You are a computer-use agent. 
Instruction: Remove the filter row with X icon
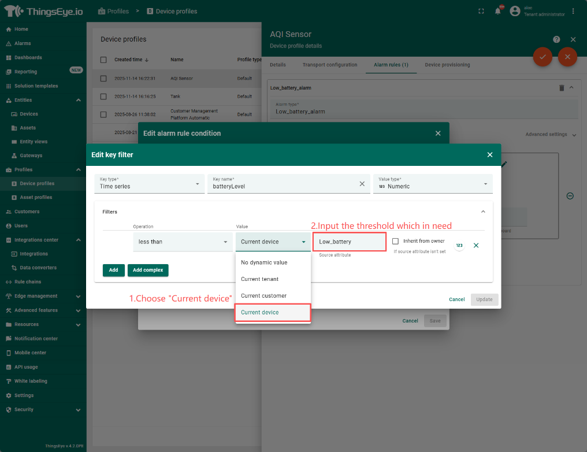476,246
